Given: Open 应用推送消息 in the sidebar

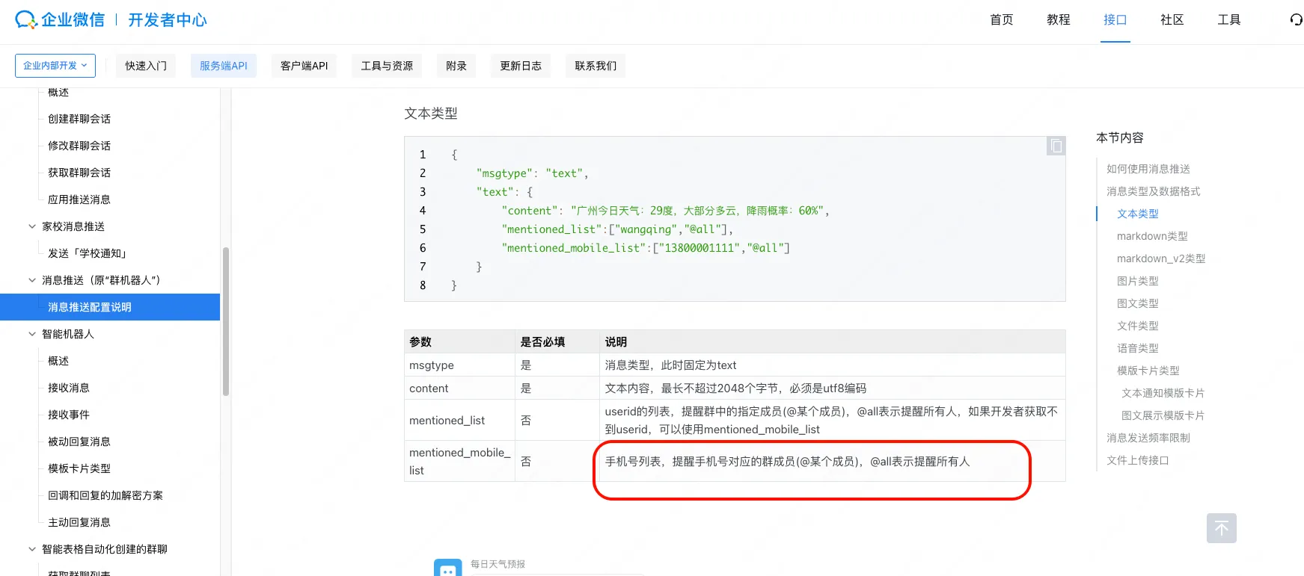Looking at the screenshot, I should pyautogui.click(x=79, y=199).
